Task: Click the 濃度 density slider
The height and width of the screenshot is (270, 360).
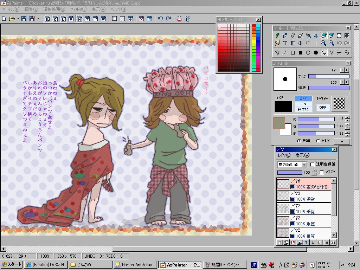Action: pos(329,88)
